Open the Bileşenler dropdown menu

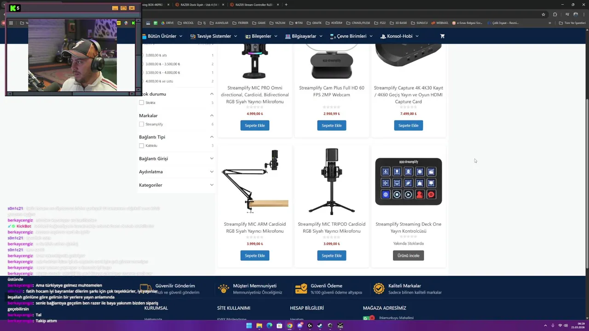pyautogui.click(x=262, y=36)
